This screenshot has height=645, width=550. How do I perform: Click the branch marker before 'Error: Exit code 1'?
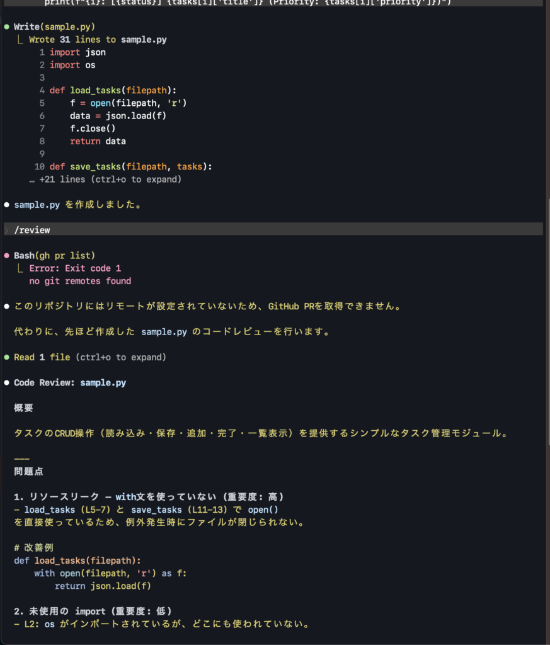pos(21,268)
